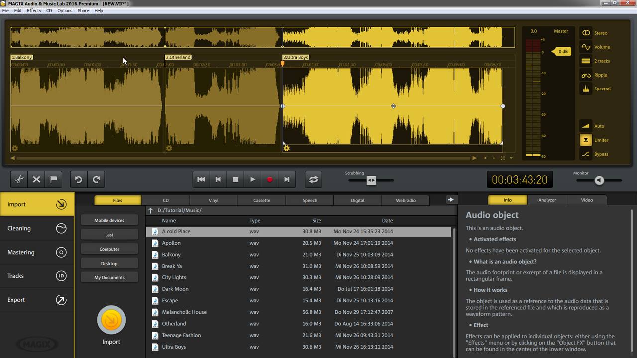Image resolution: width=637 pixels, height=358 pixels.
Task: Switch to the Vinyl import tab
Action: 213,200
